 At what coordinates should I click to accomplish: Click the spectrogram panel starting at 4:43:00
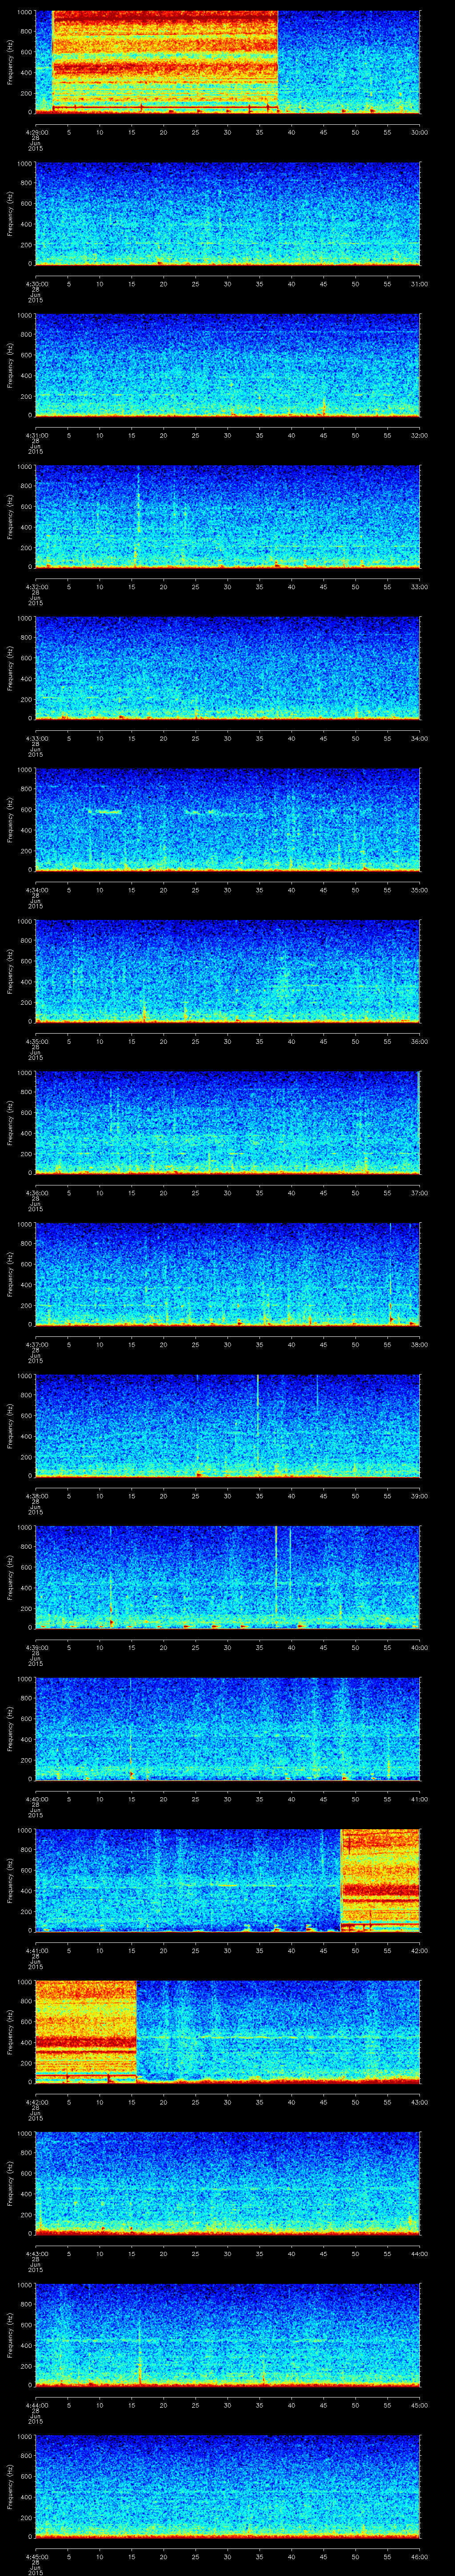coord(228,2183)
